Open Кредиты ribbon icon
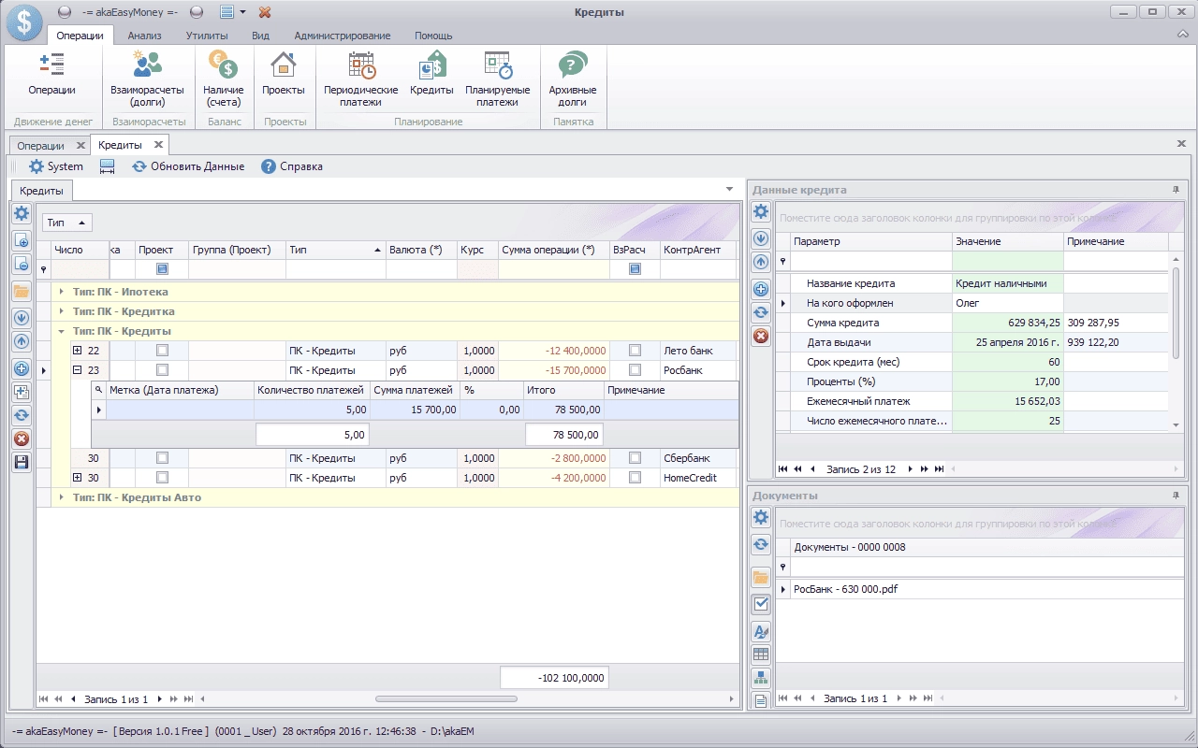The image size is (1198, 748). 431,75
